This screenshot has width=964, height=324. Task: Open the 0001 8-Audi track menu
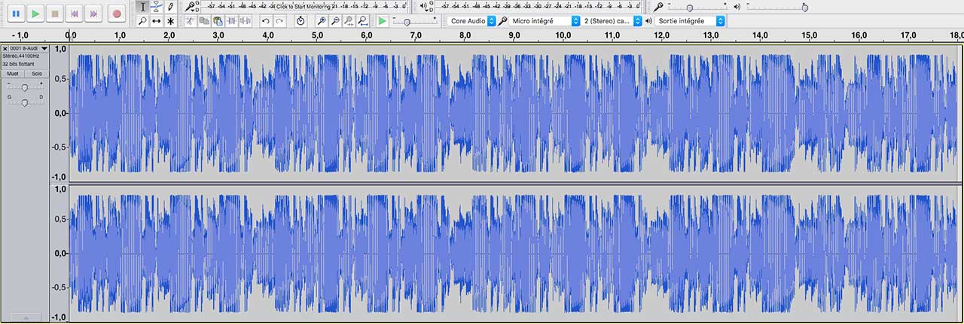click(x=29, y=48)
